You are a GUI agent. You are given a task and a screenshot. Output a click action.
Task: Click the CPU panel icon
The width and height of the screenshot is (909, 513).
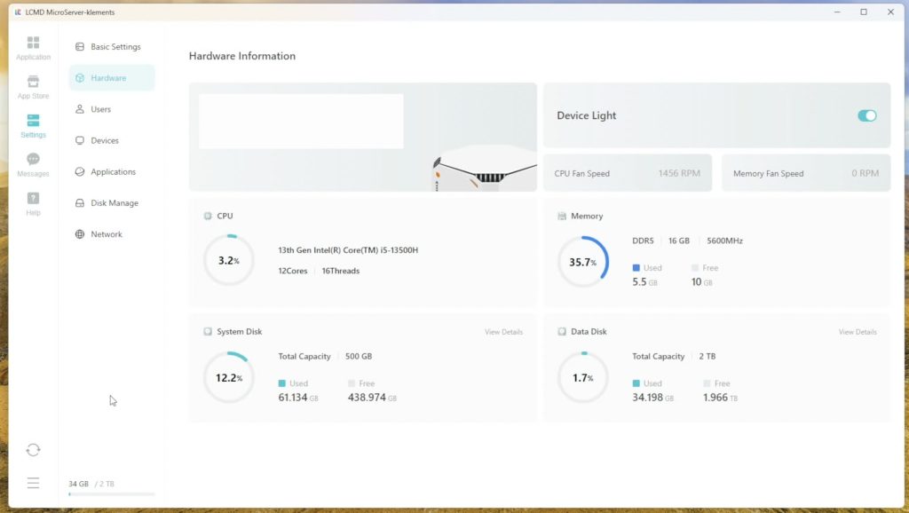[x=208, y=216]
